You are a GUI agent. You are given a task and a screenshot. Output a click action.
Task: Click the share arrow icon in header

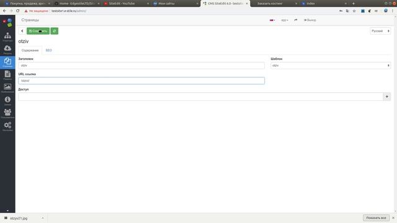pos(295,20)
